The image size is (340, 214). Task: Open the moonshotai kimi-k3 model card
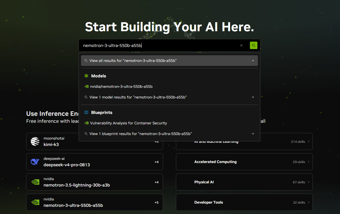click(95, 141)
